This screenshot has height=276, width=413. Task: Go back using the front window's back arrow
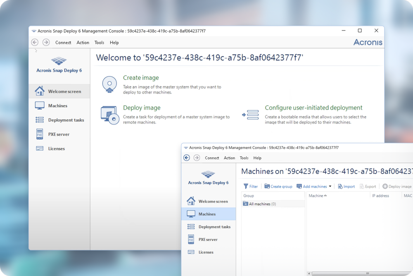pos(187,158)
